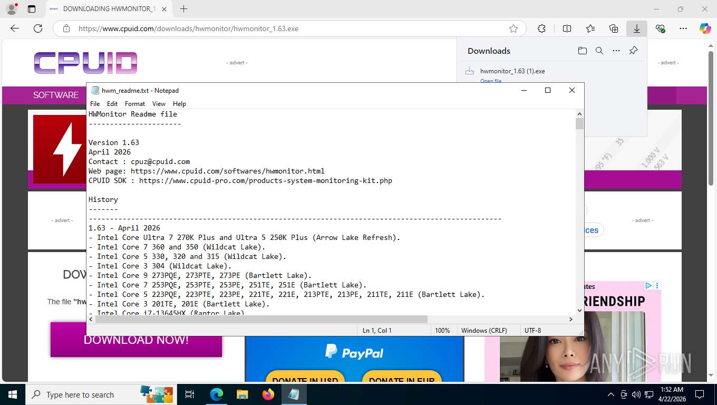The image size is (717, 405).
Task: Click Open file link under download
Action: tap(490, 81)
